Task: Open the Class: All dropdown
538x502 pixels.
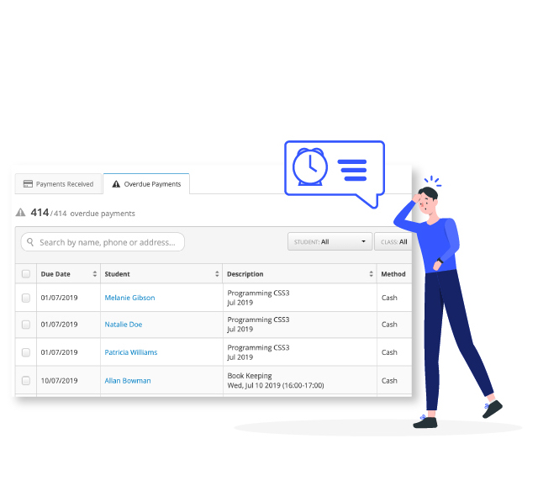Action: click(x=393, y=241)
